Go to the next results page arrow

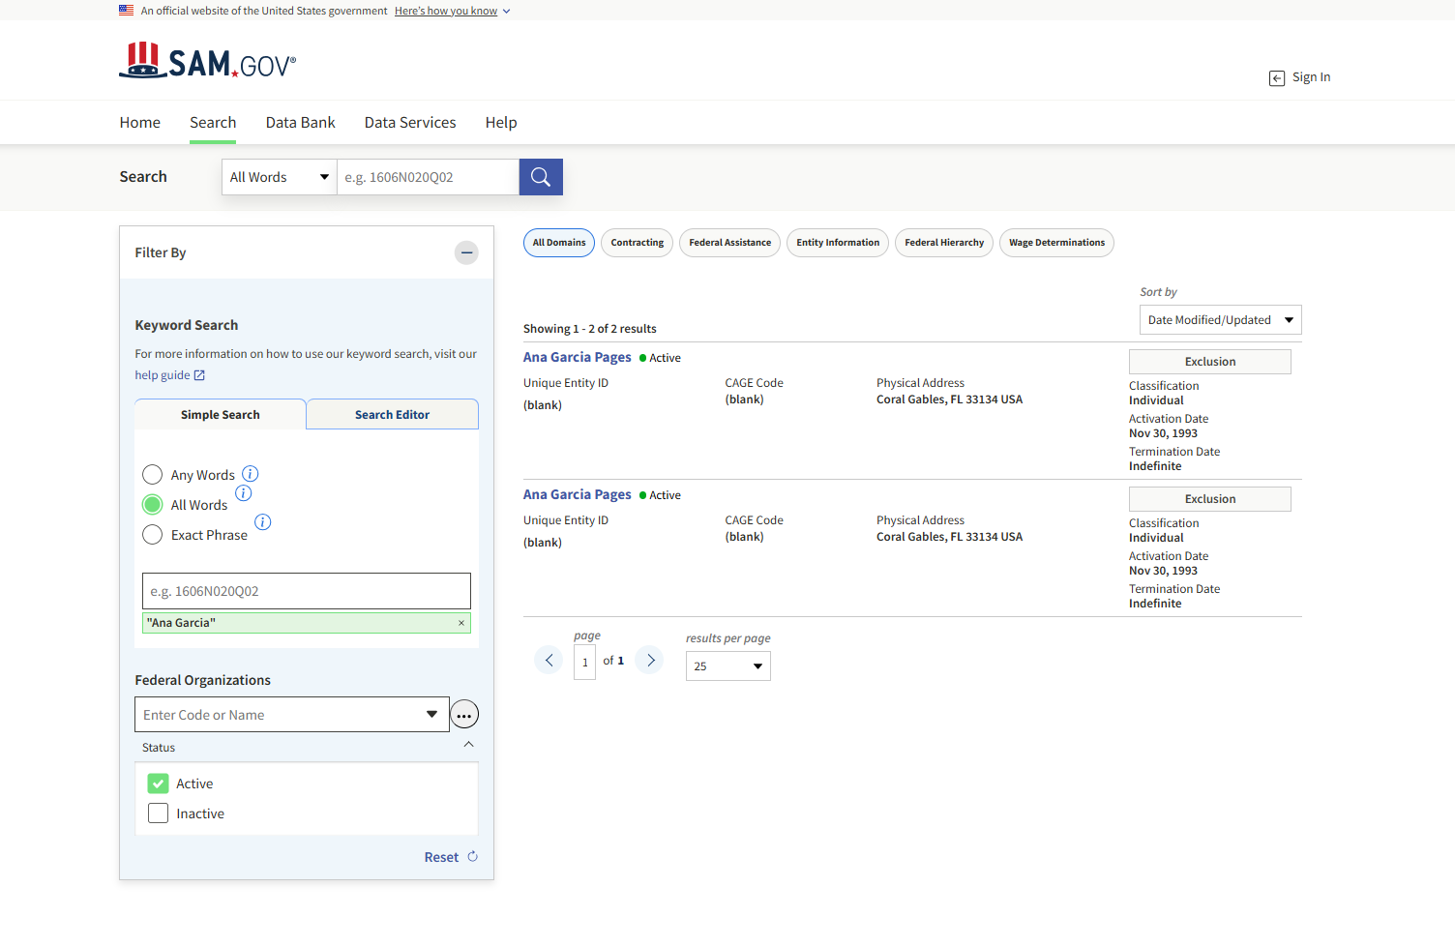click(x=650, y=661)
